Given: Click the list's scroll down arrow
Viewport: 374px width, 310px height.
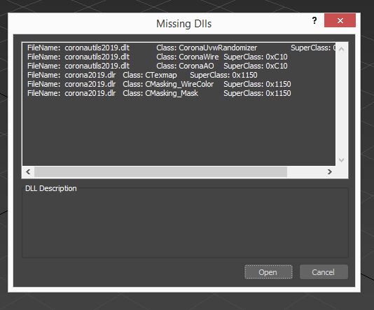Looking at the screenshot, I should click(x=341, y=160).
